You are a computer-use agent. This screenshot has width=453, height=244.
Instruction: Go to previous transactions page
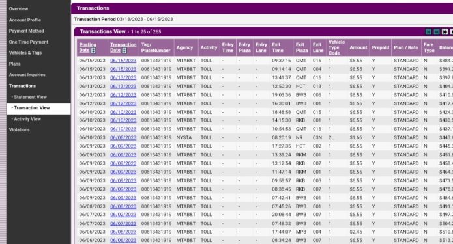[x=437, y=32]
